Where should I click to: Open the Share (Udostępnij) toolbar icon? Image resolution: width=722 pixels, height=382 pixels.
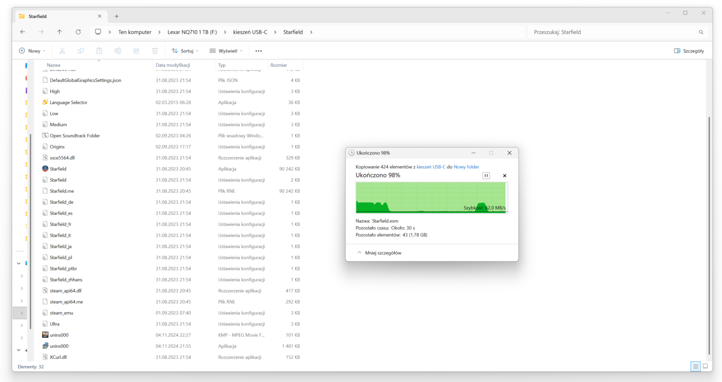[136, 50]
